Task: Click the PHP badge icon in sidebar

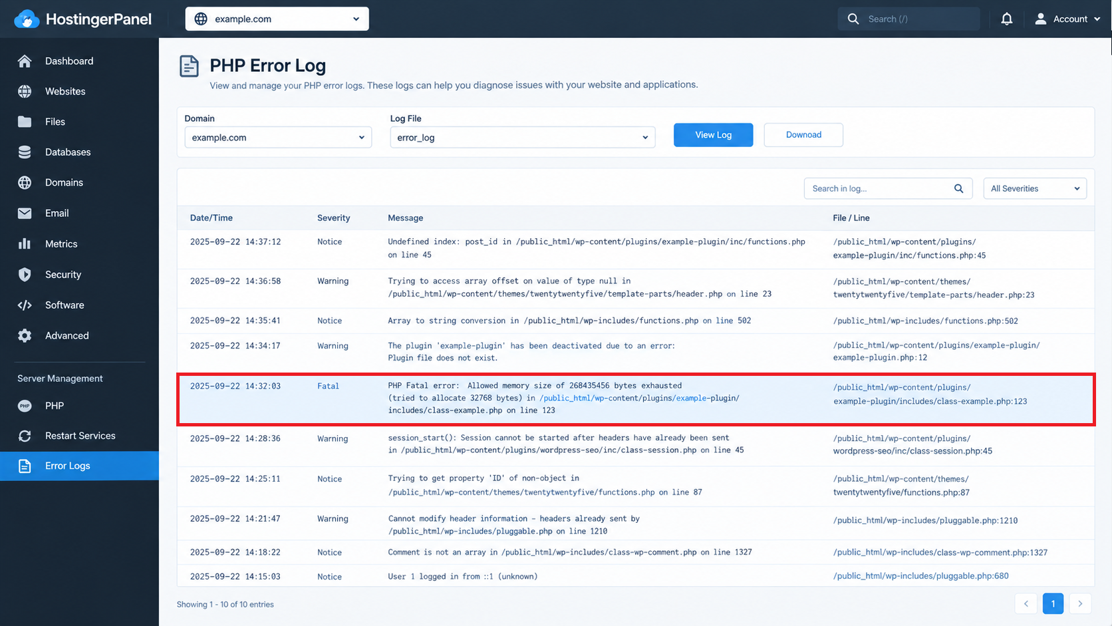Action: pos(25,406)
